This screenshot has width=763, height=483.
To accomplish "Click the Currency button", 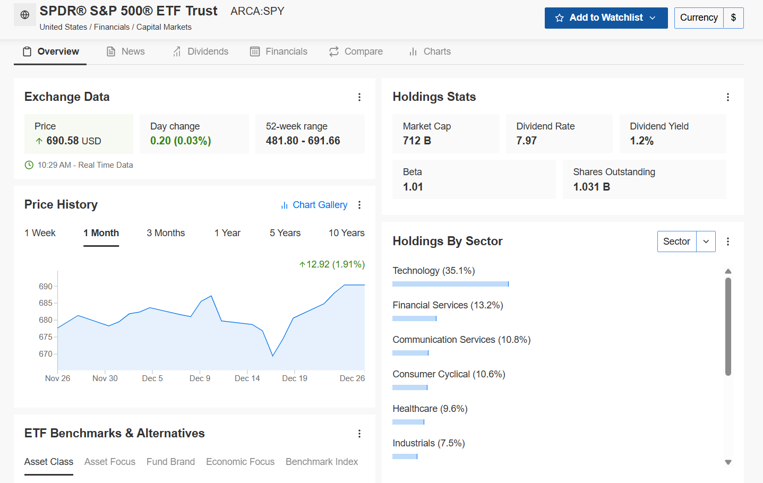I will pyautogui.click(x=699, y=18).
